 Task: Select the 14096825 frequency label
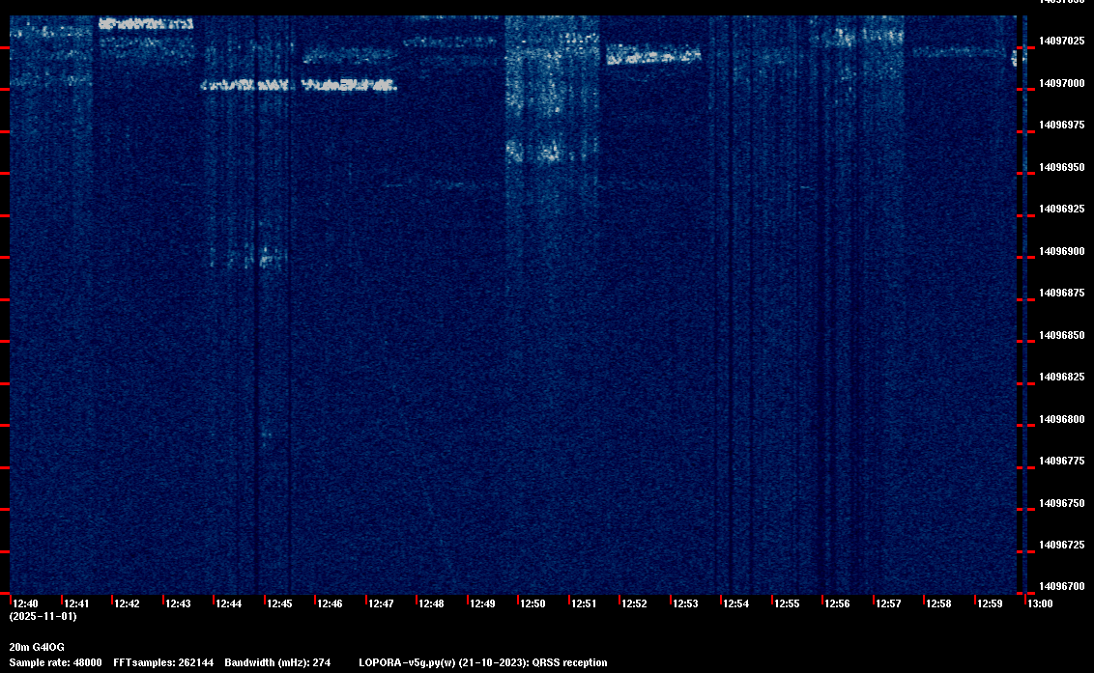tap(1062, 378)
